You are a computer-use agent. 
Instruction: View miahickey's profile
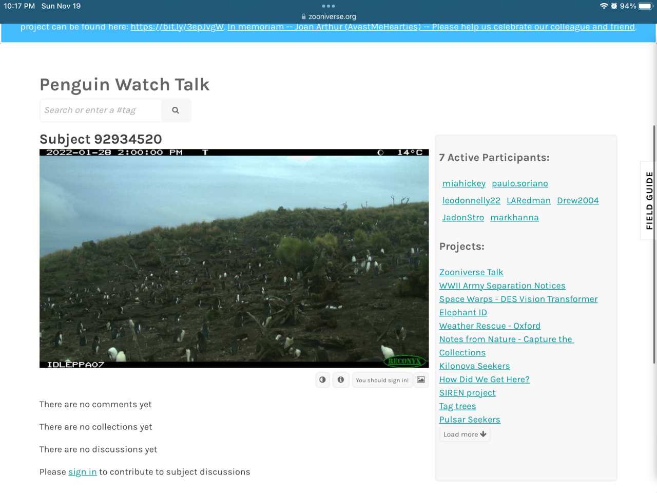[464, 183]
